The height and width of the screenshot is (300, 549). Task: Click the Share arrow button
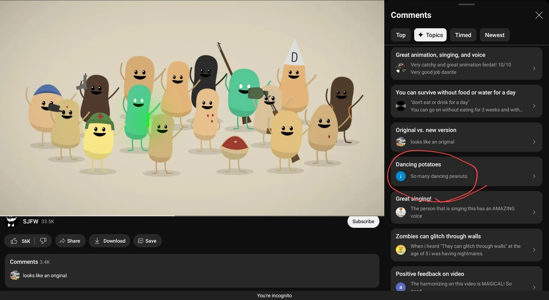70,241
